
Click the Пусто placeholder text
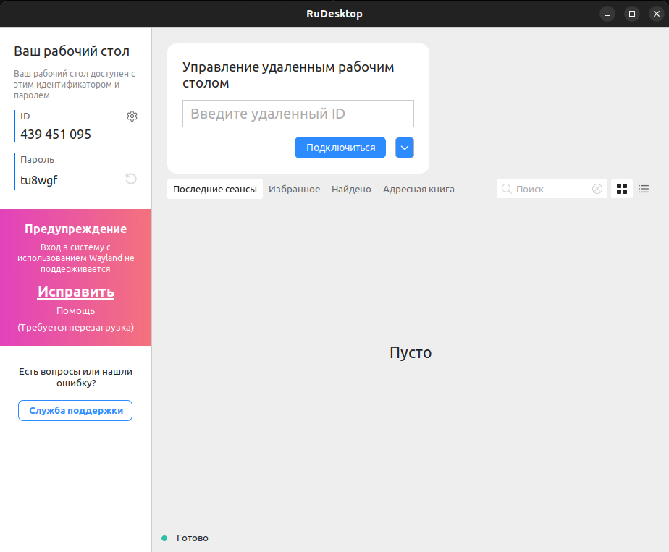(x=411, y=352)
